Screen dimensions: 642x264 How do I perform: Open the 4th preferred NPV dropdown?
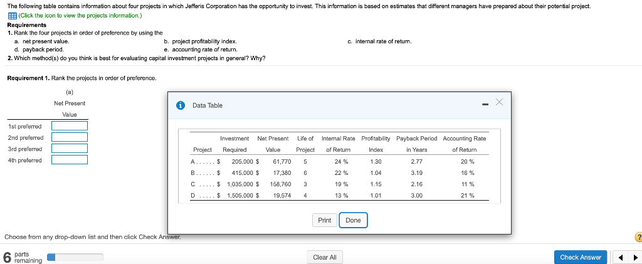tap(70, 160)
